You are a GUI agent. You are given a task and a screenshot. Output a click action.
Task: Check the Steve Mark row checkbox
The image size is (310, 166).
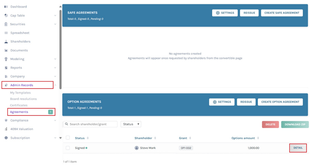[68, 148]
